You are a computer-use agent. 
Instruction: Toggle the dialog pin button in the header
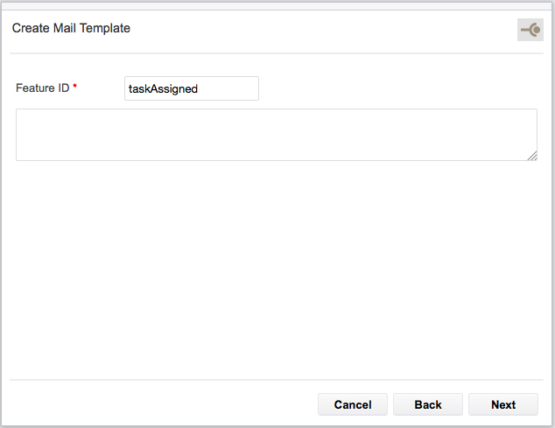pyautogui.click(x=530, y=30)
